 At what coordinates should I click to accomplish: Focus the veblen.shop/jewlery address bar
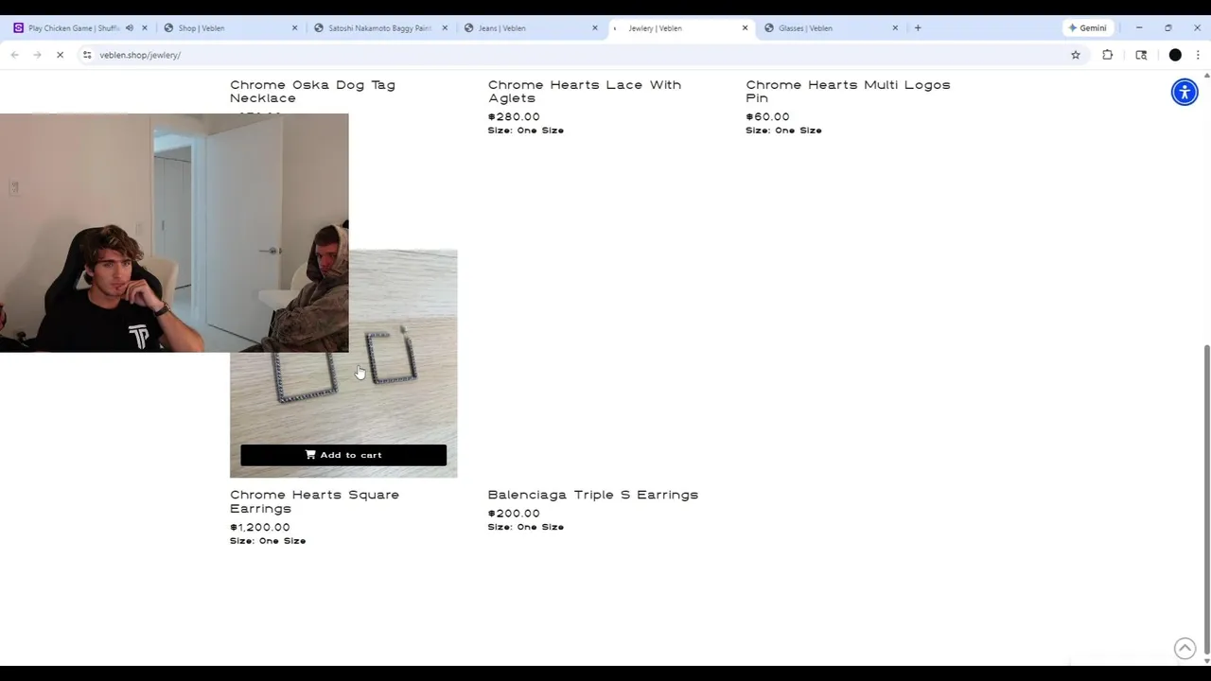[577, 55]
